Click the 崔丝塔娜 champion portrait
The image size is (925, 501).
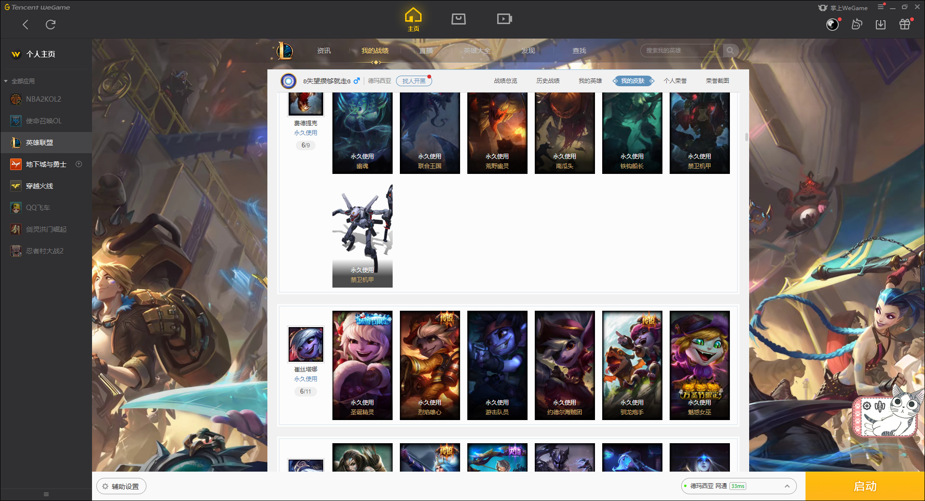tap(305, 344)
